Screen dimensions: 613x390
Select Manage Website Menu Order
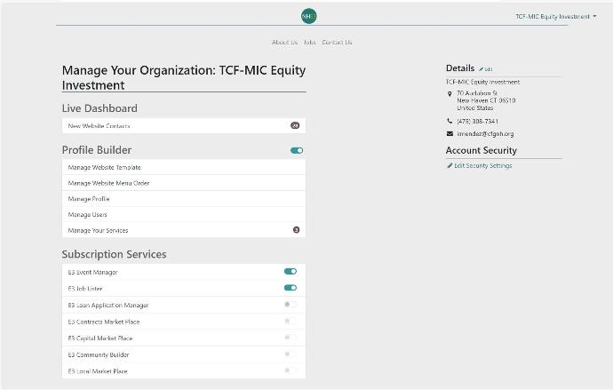click(184, 183)
